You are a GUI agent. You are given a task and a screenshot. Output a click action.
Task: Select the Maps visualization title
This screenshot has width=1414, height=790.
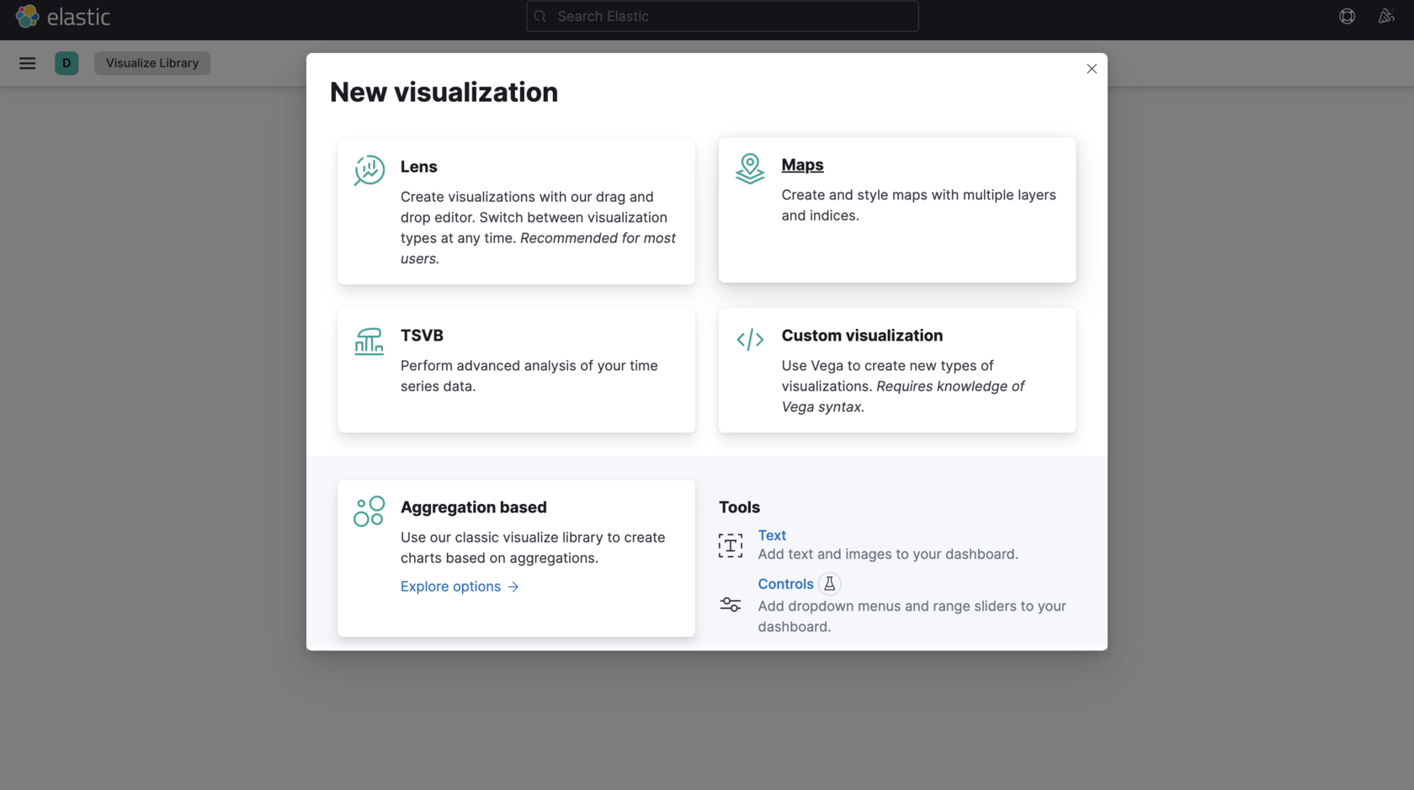[803, 165]
